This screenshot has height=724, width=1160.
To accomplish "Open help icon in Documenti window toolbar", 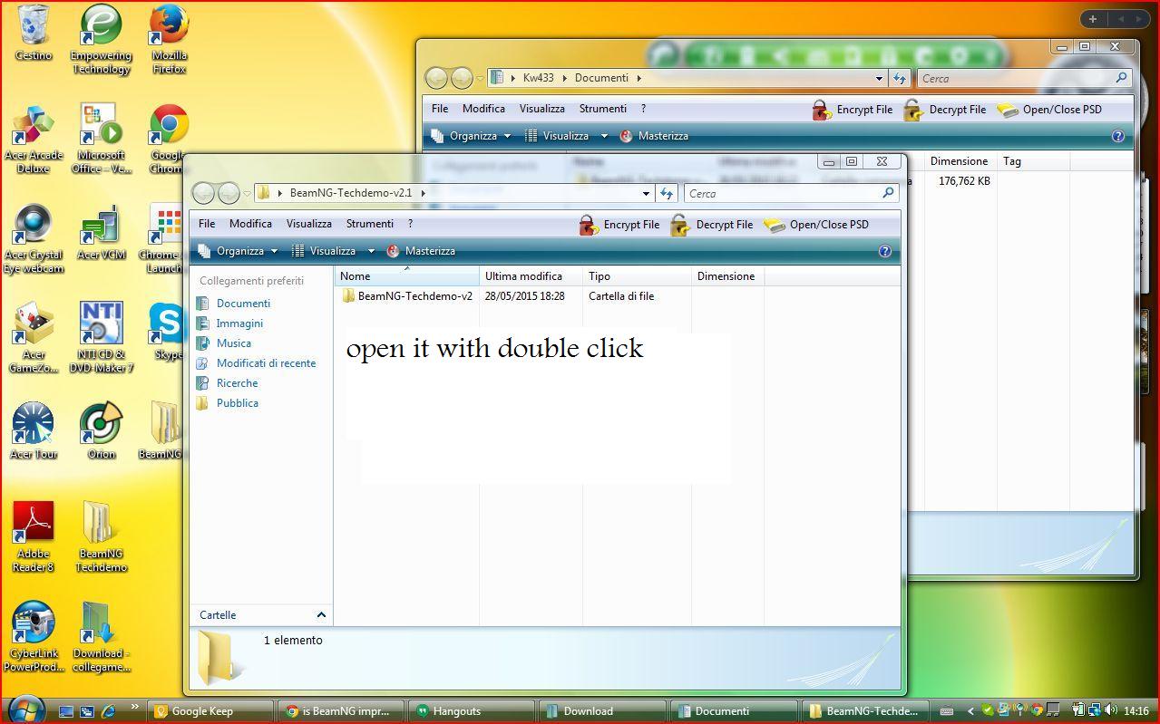I will tap(1118, 136).
